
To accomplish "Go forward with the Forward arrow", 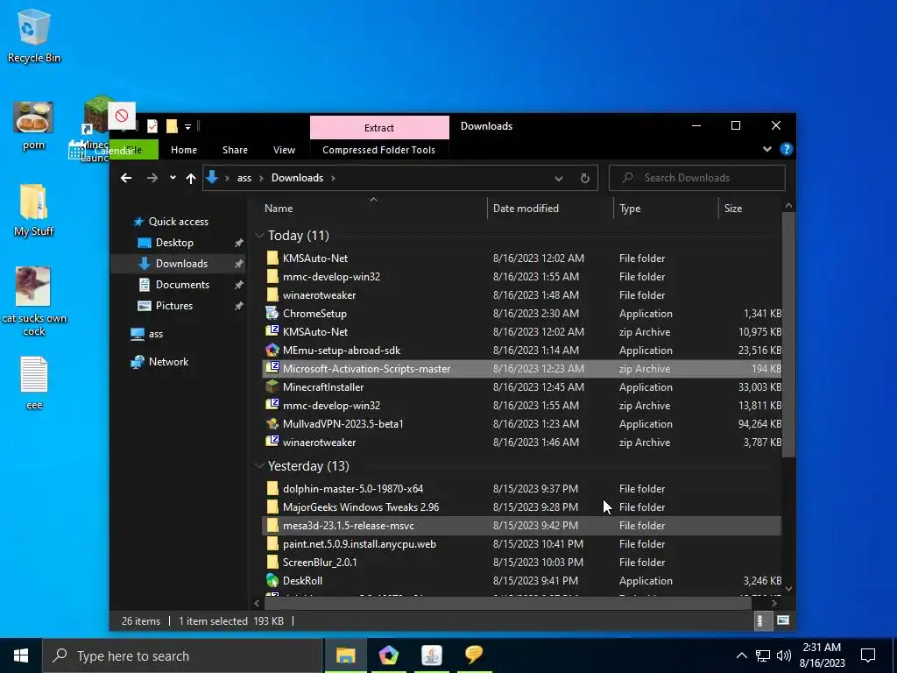I will point(152,178).
